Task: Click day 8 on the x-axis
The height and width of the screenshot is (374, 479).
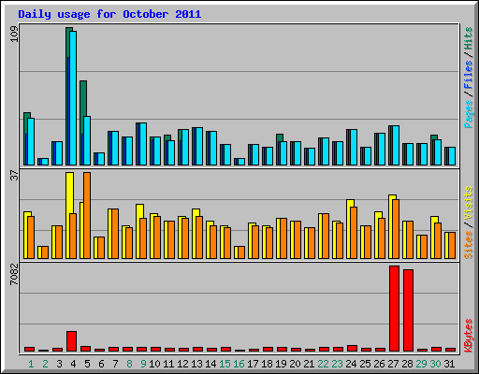Action: [129, 364]
